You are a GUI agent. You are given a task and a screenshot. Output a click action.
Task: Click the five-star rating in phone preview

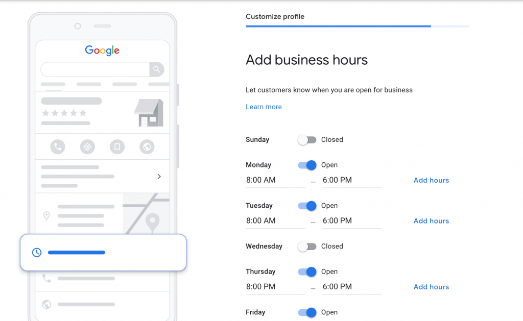[x=64, y=113]
